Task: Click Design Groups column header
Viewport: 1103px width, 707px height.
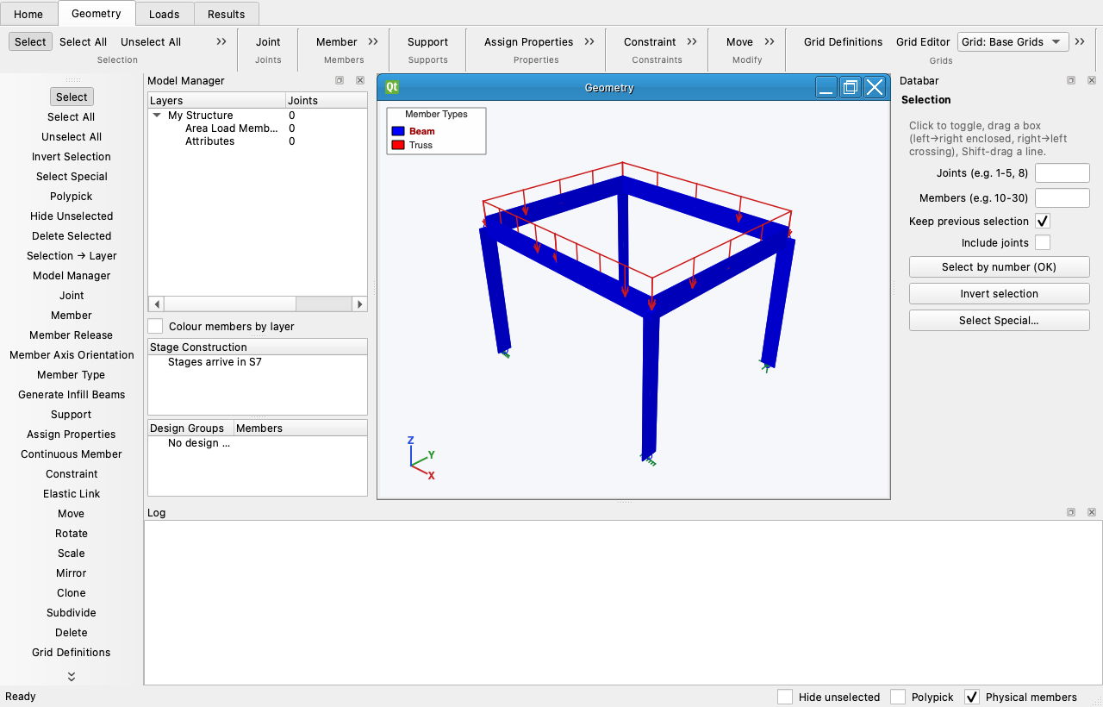Action: pos(190,428)
